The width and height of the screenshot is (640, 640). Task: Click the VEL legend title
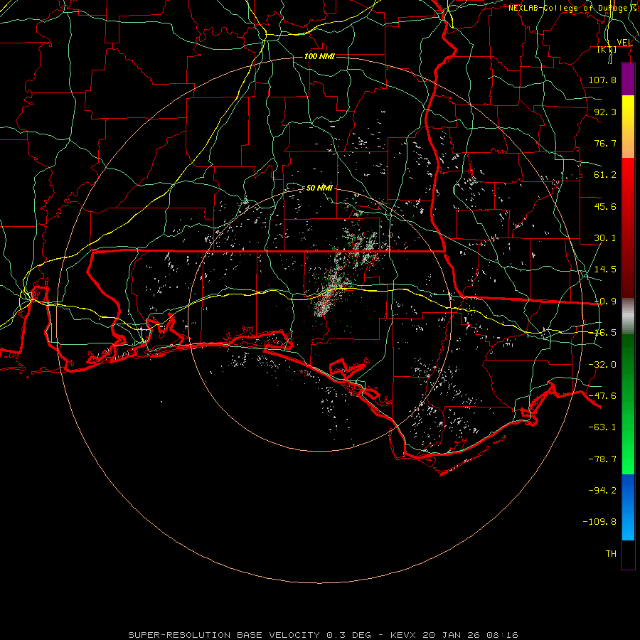point(624,42)
